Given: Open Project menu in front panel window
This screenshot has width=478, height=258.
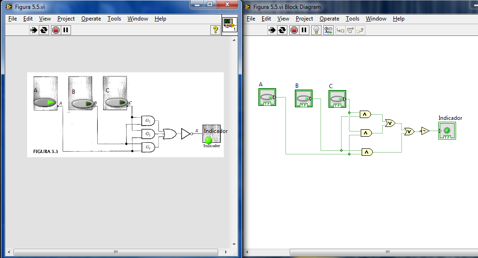Looking at the screenshot, I should [x=66, y=19].
